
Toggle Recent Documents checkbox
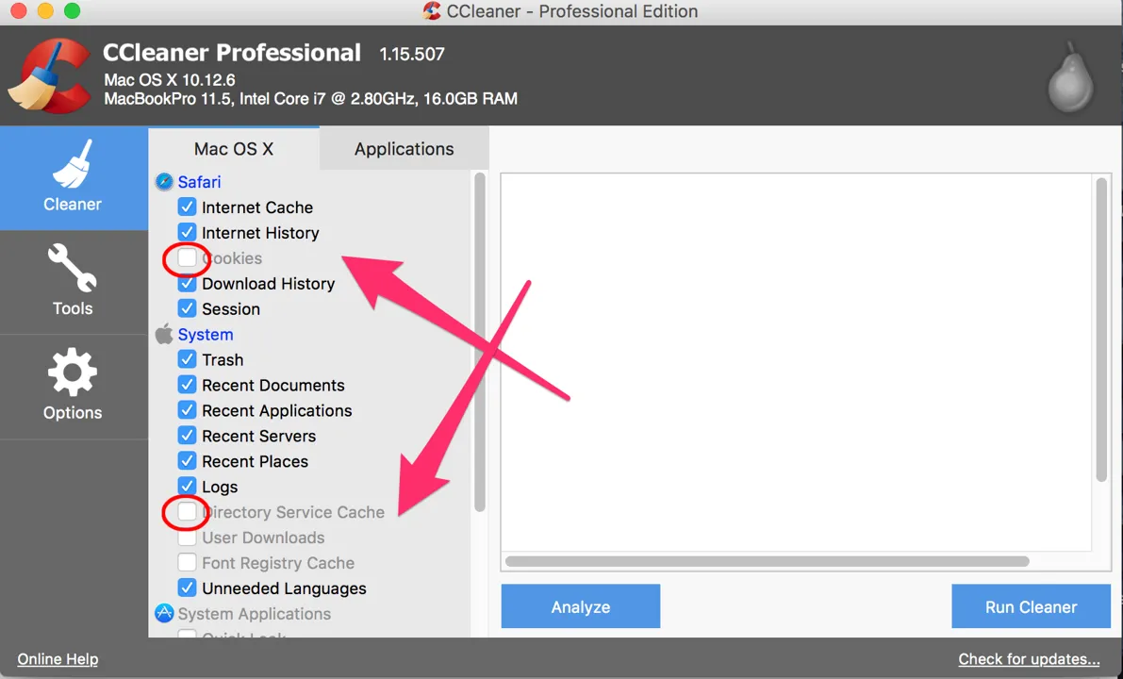pos(187,385)
